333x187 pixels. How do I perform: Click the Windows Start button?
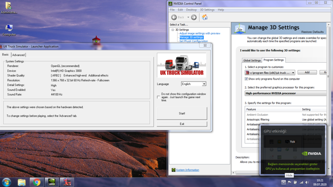7,182
